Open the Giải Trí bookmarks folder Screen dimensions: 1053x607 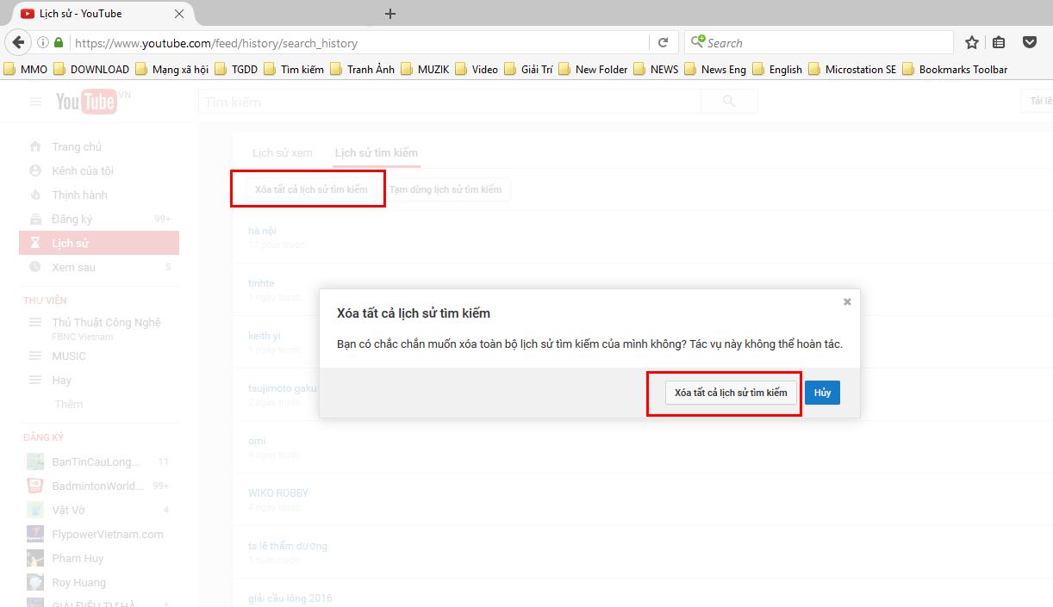click(529, 69)
